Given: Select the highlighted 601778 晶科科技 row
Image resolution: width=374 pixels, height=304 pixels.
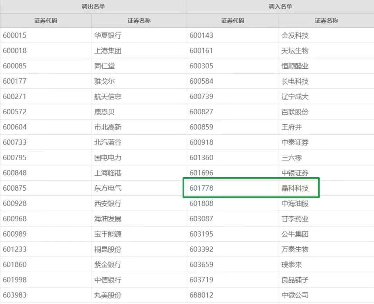Looking at the screenshot, I should tap(251, 188).
